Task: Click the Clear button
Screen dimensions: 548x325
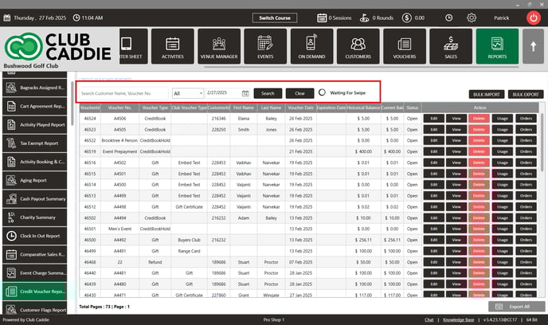Action: click(x=299, y=93)
